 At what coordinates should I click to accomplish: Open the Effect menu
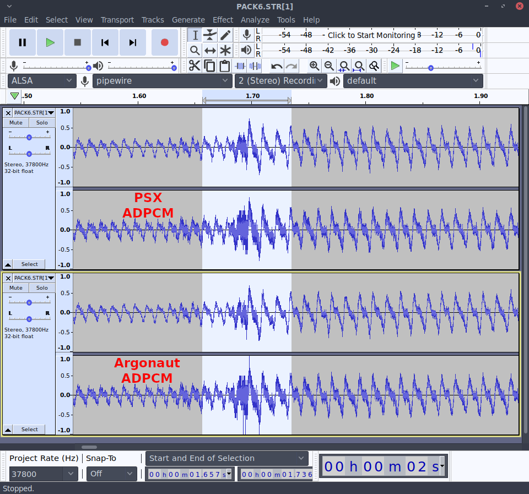(x=223, y=20)
